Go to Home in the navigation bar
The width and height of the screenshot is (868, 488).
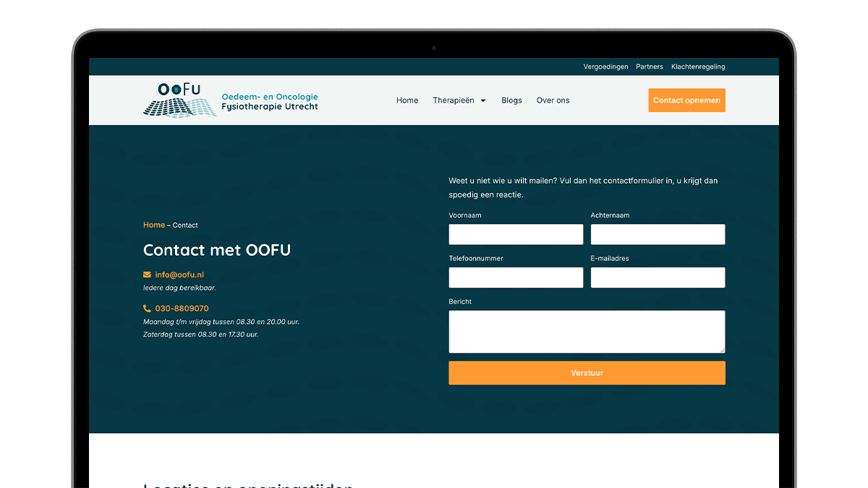click(x=407, y=100)
